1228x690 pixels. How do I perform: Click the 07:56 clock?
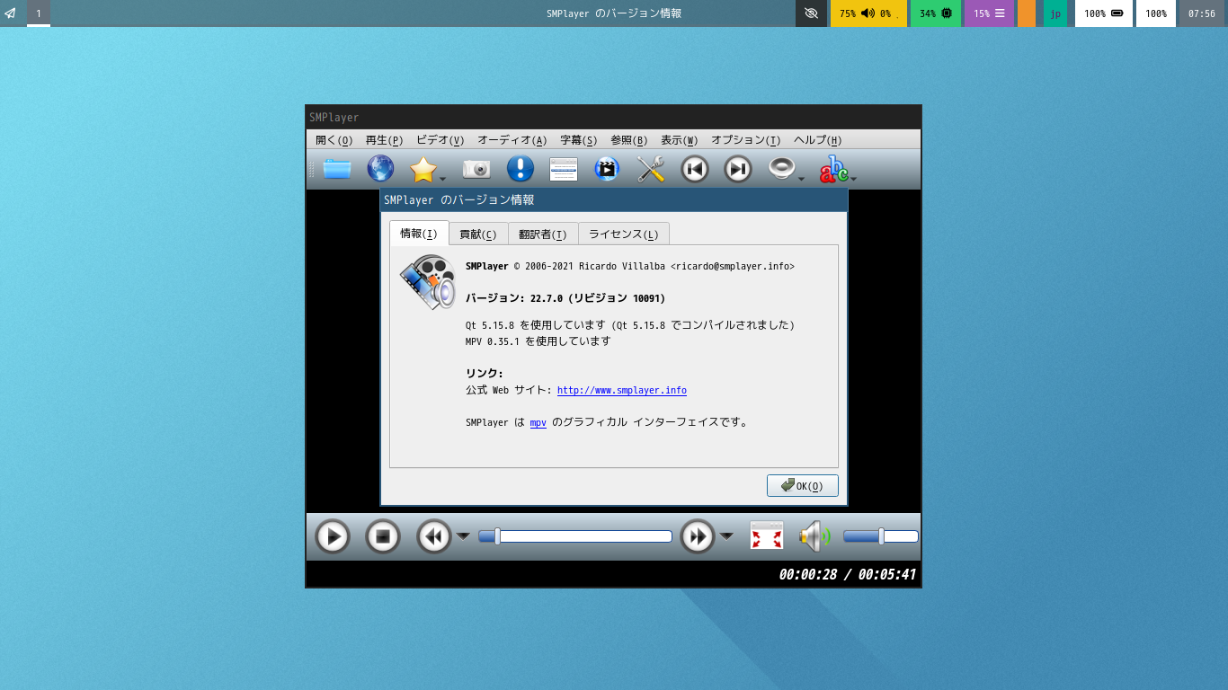pos(1202,13)
